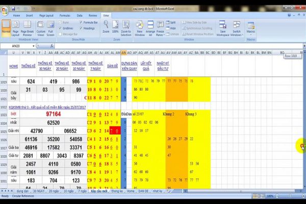This screenshot has width=306, height=204.
Task: Click in the formula bar input
Action: 178,46
